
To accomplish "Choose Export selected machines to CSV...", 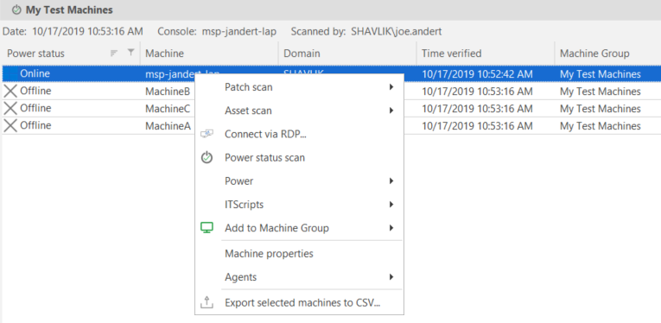I will click(x=299, y=302).
